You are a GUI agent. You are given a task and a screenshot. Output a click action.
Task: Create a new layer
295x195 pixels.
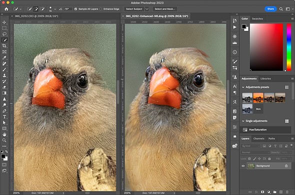(281, 192)
